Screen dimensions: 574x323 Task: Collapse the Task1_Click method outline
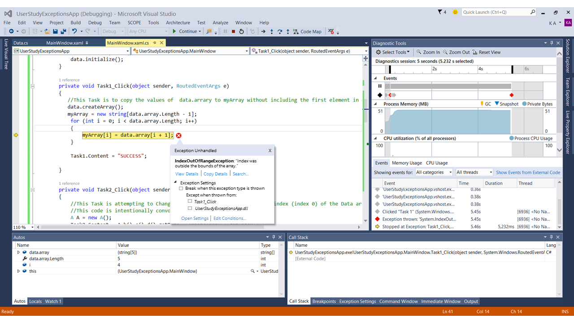click(32, 86)
